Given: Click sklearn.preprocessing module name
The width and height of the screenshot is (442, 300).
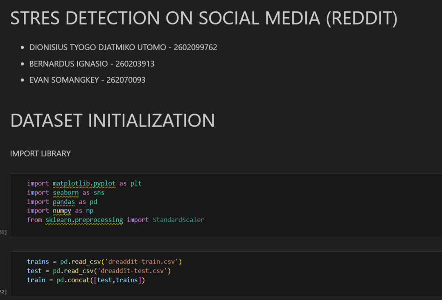Looking at the screenshot, I should coord(84,220).
